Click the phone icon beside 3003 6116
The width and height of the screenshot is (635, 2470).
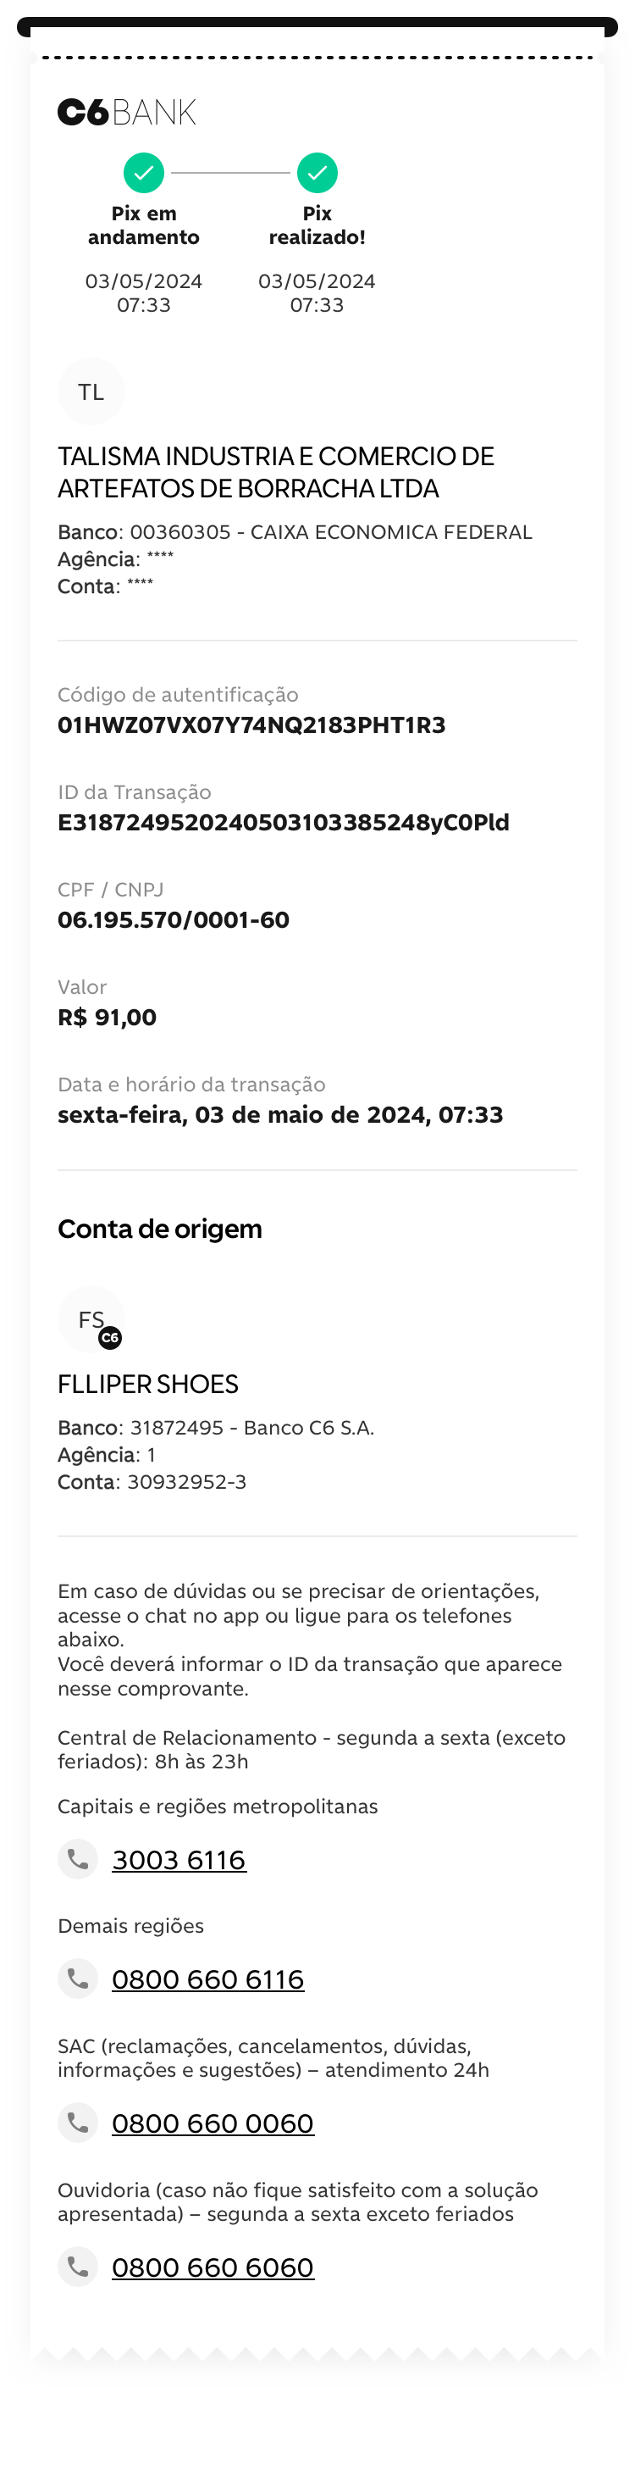pyautogui.click(x=78, y=1859)
